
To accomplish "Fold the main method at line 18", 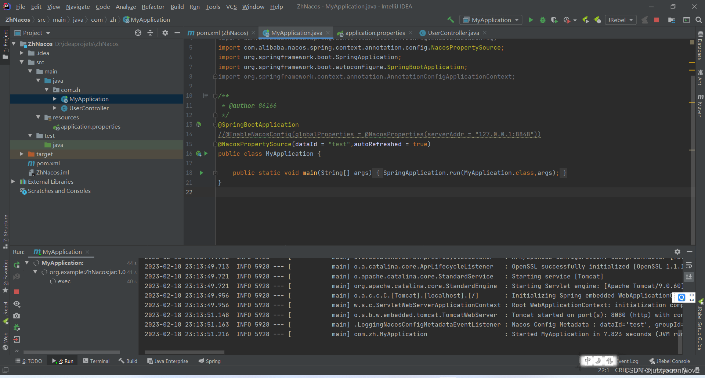I will point(216,173).
